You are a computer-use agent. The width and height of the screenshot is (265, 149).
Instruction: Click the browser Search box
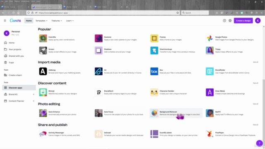coord(195,13)
